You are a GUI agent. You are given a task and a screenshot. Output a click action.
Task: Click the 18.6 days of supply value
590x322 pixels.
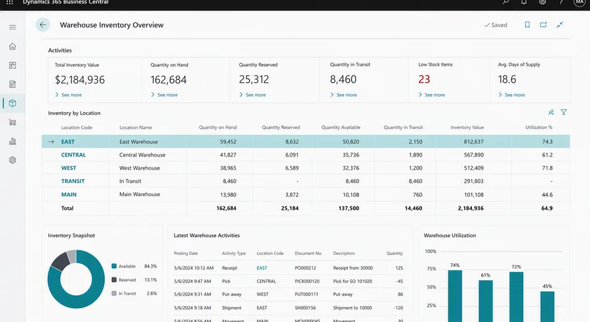[507, 79]
